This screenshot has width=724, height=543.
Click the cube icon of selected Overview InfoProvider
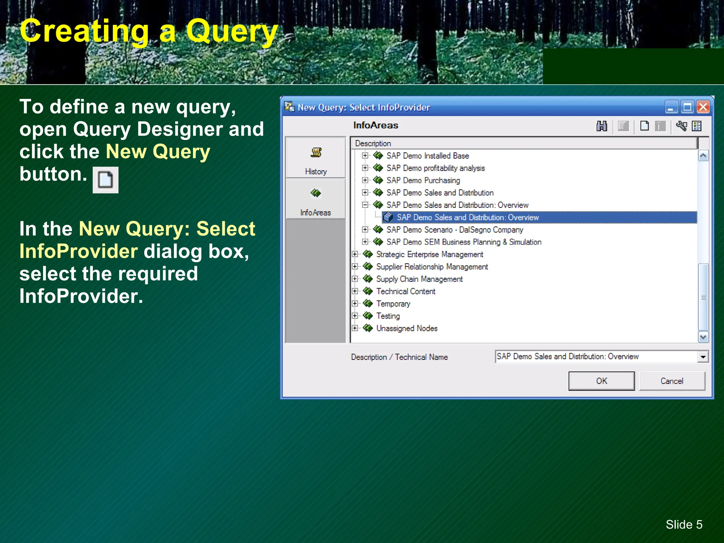tap(388, 217)
